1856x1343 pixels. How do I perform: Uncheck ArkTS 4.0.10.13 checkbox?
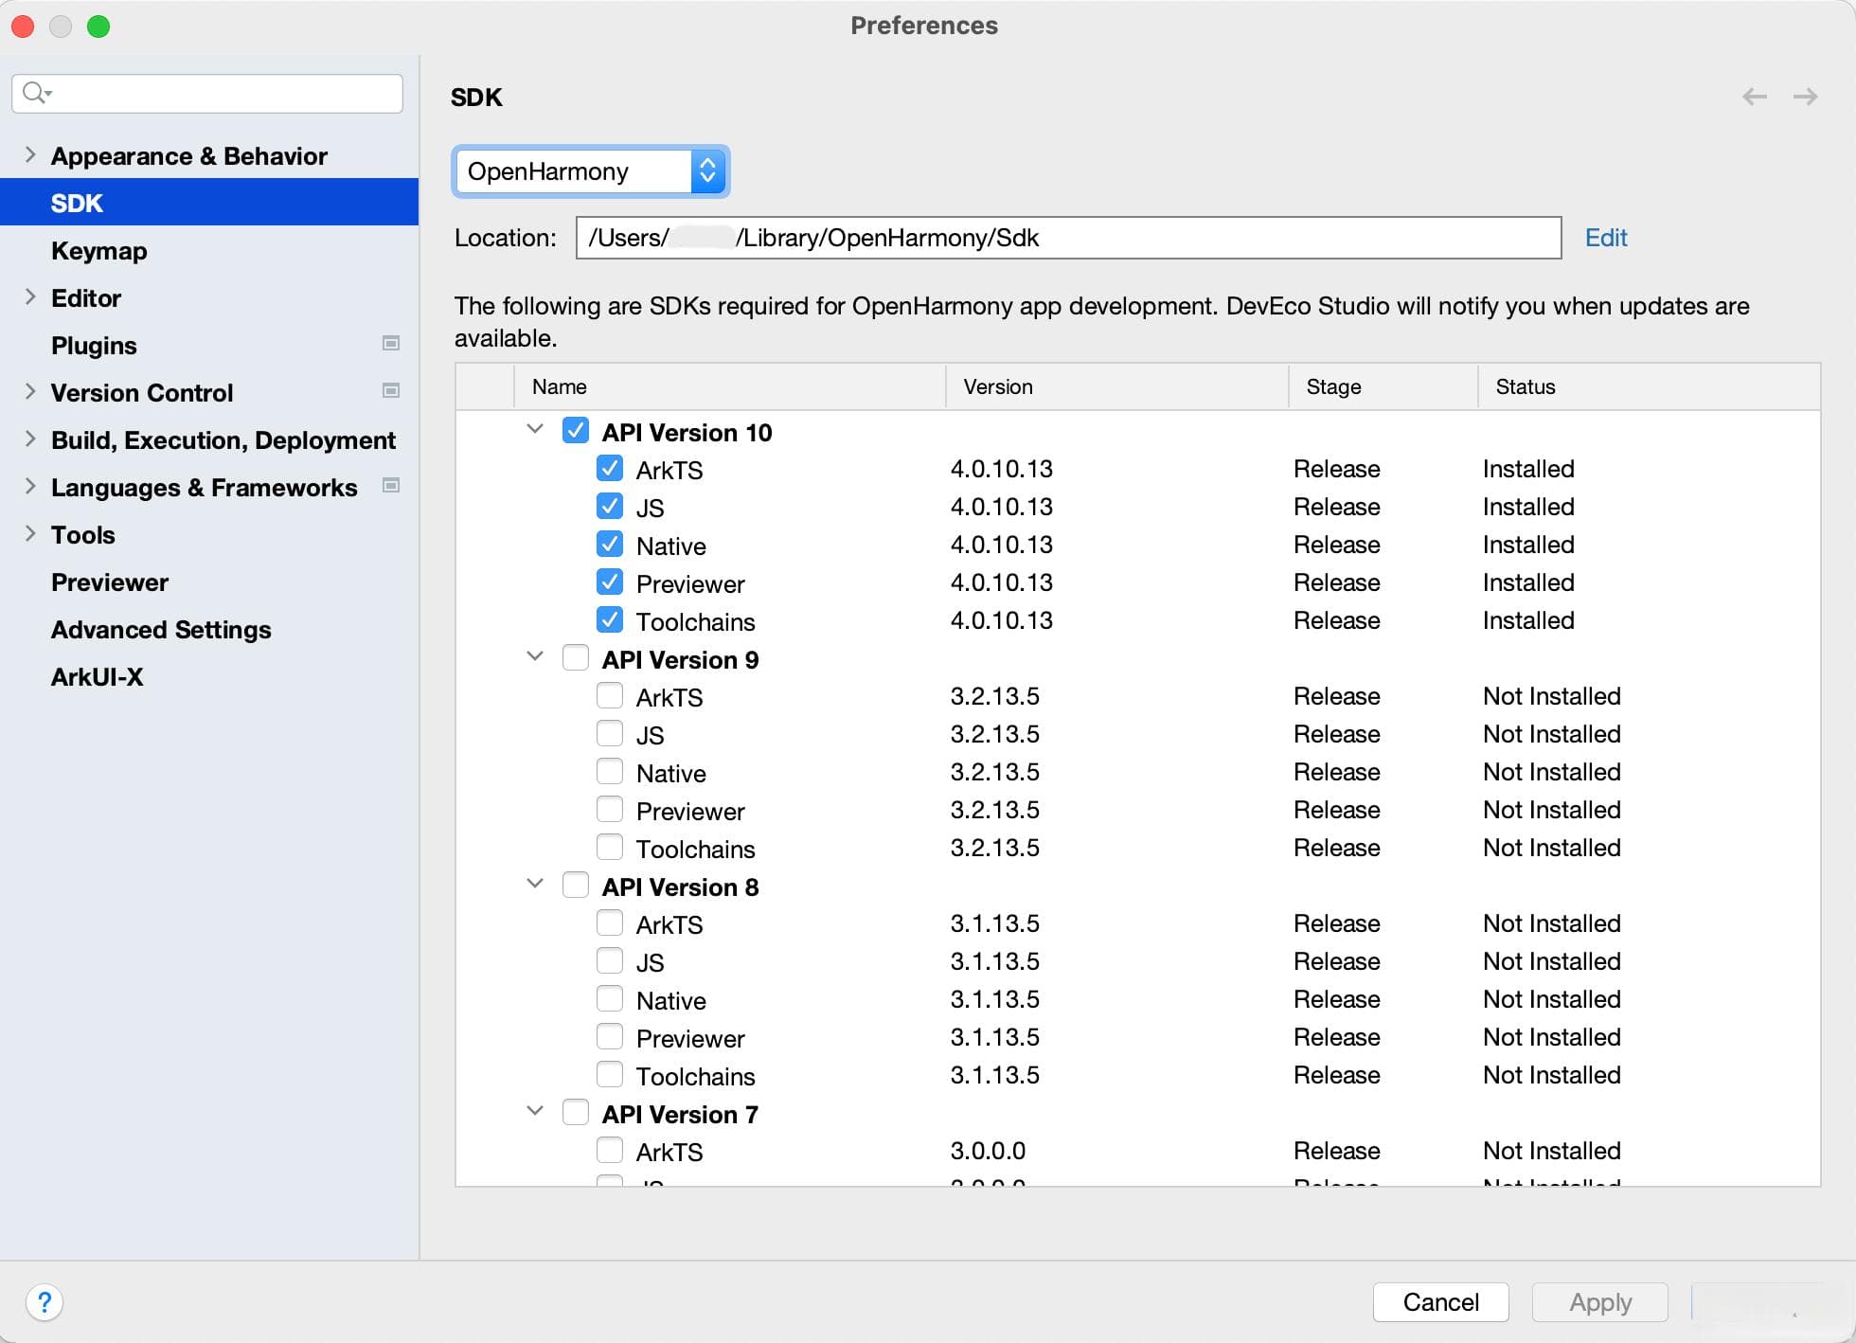(610, 469)
